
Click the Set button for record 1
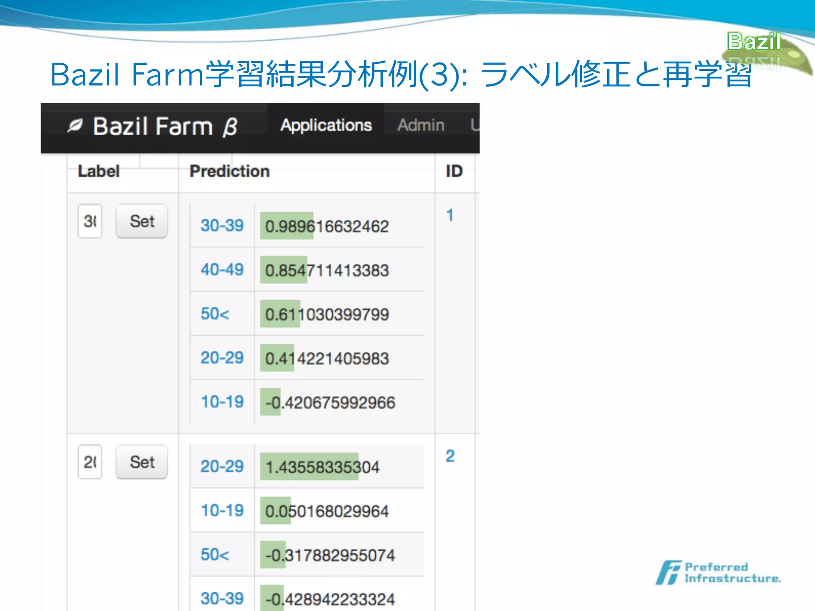click(142, 221)
